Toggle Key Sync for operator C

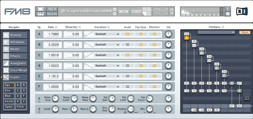click(x=141, y=55)
